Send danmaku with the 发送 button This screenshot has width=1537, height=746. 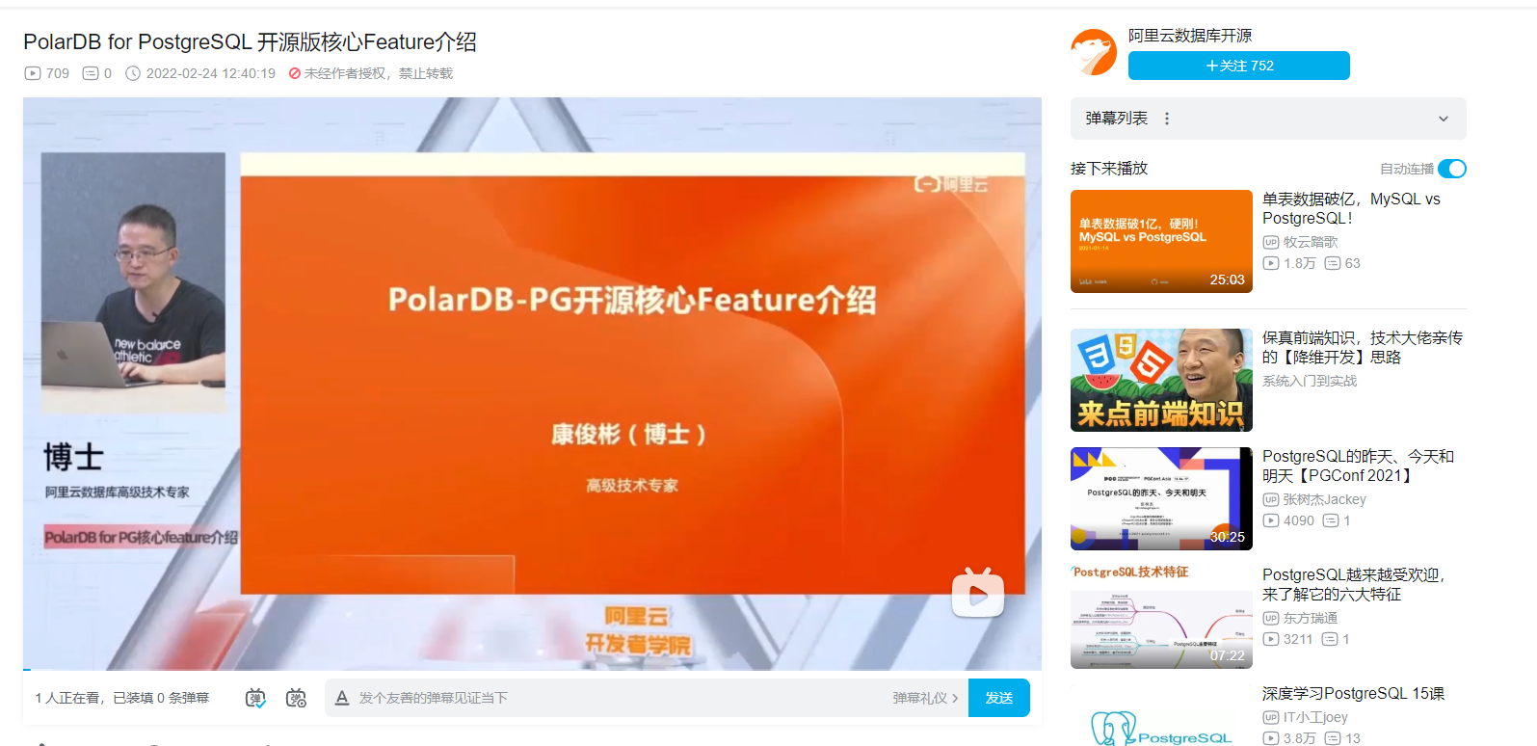point(999,698)
